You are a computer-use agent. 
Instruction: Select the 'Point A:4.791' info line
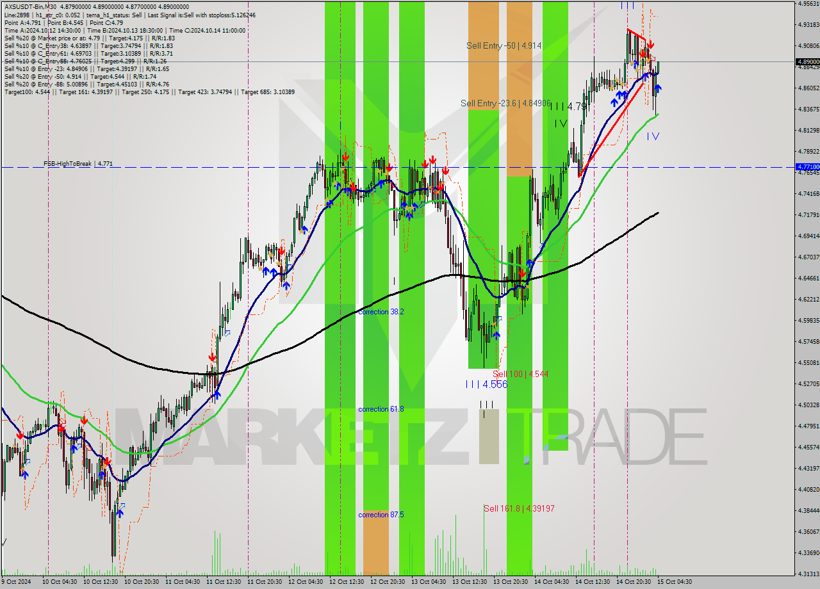[x=62, y=22]
